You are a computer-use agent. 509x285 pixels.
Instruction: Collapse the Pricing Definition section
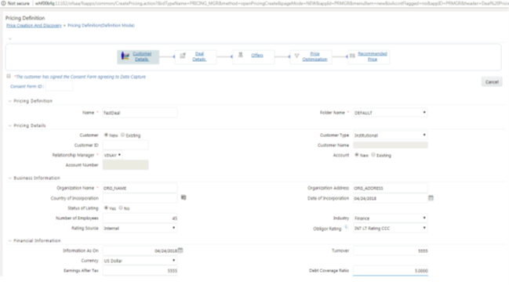coord(9,101)
